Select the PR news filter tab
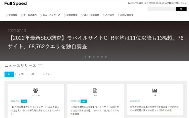This screenshot has width=189, height=118. click(21, 74)
